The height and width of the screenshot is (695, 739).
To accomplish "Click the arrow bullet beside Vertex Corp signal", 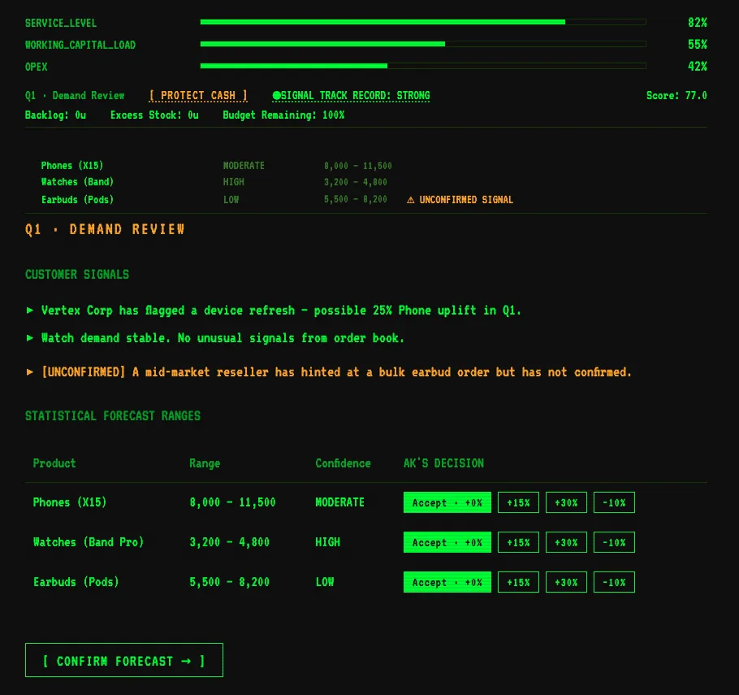I will (x=30, y=310).
